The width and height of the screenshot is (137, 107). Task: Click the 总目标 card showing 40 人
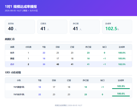[20, 27]
